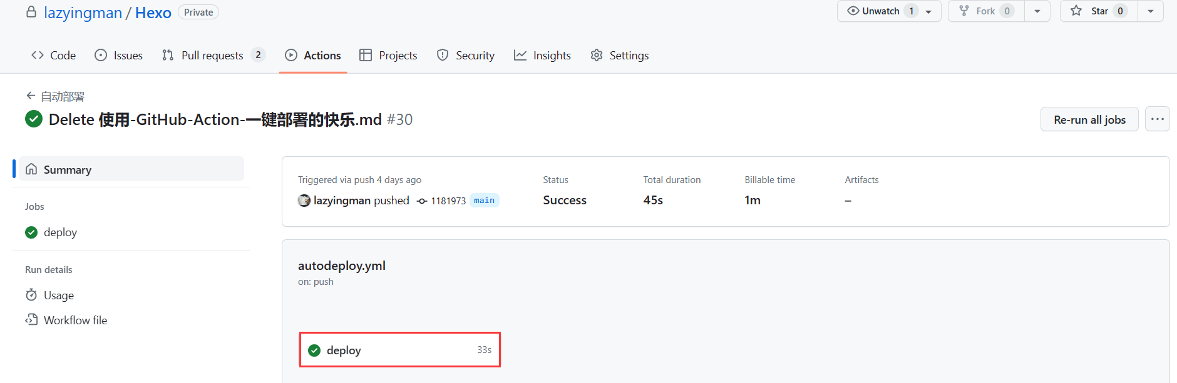
Task: Select the deploy job in sidebar
Action: click(x=60, y=232)
